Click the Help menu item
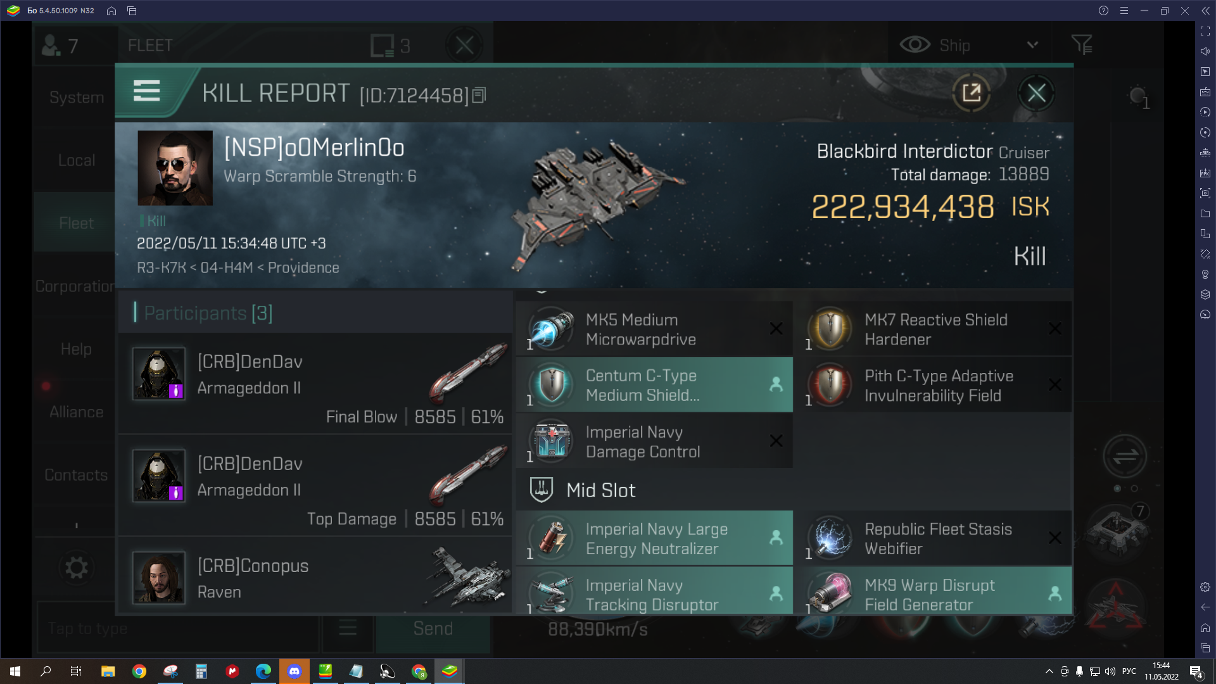 tap(75, 349)
